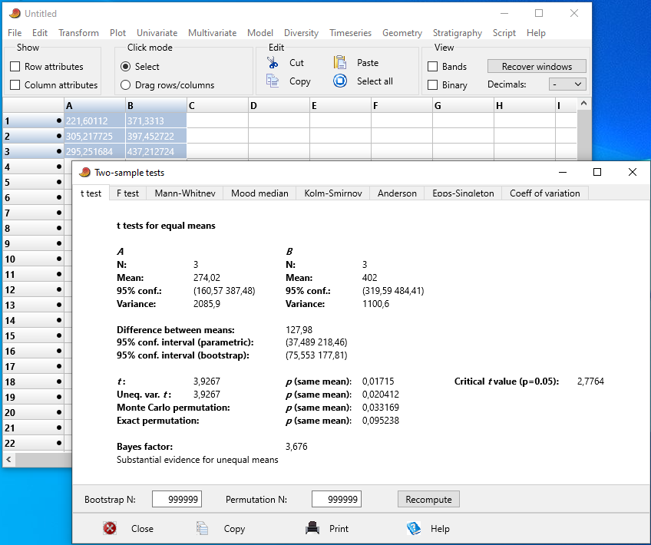Screen dimensions: 651x545
Task: Click the Select all icon
Action: [x=340, y=81]
